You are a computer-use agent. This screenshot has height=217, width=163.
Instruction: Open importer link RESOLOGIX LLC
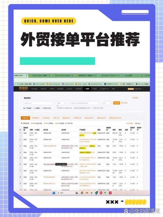49,183
